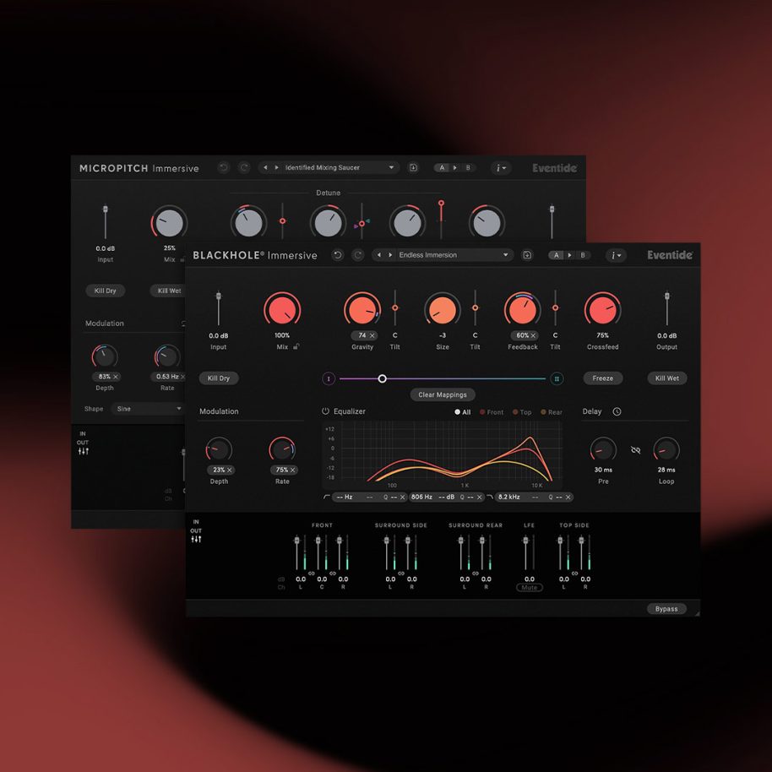The image size is (772, 772).
Task: Click the Bypass button at bottom right
Action: (666, 608)
